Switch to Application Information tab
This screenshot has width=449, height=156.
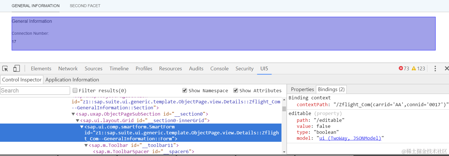pos(72,80)
